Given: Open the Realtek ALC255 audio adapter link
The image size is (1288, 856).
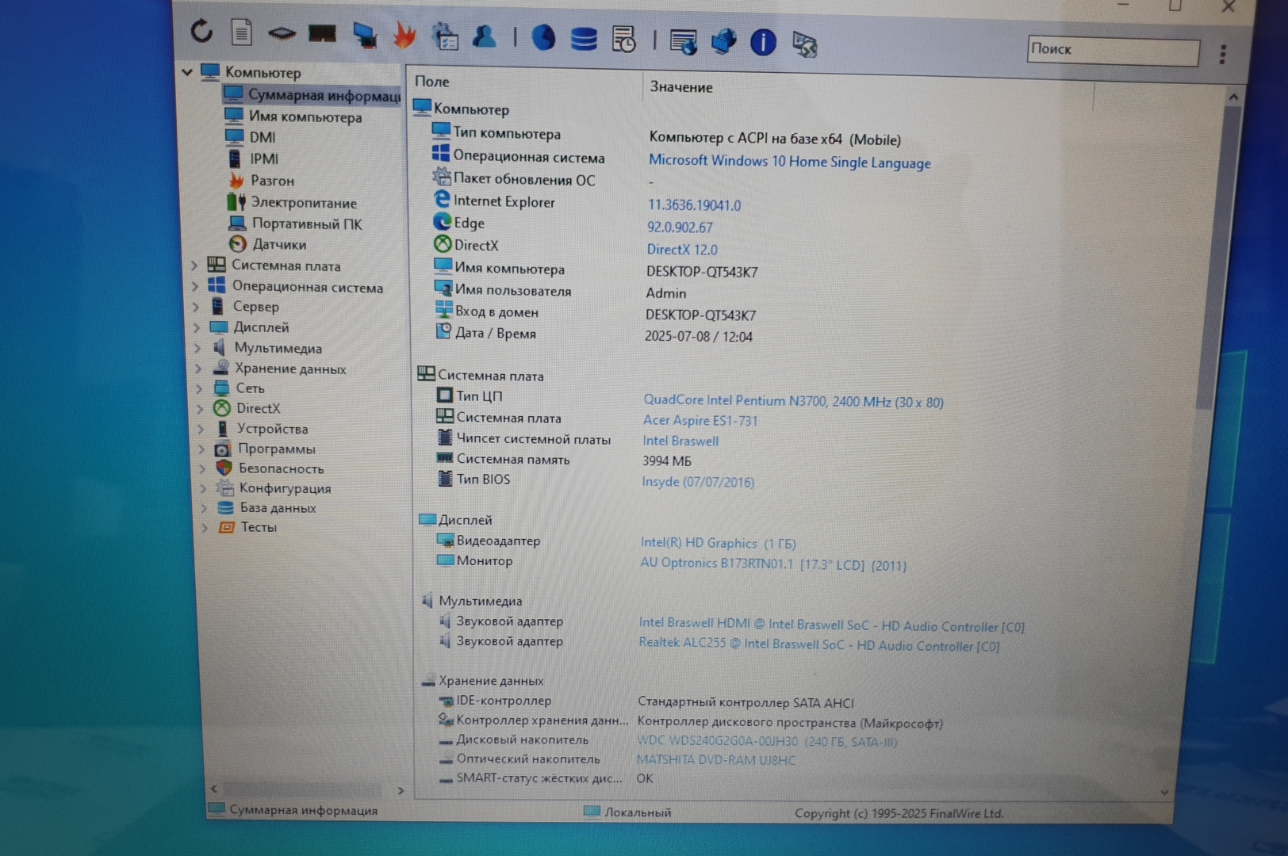Looking at the screenshot, I should 818,644.
